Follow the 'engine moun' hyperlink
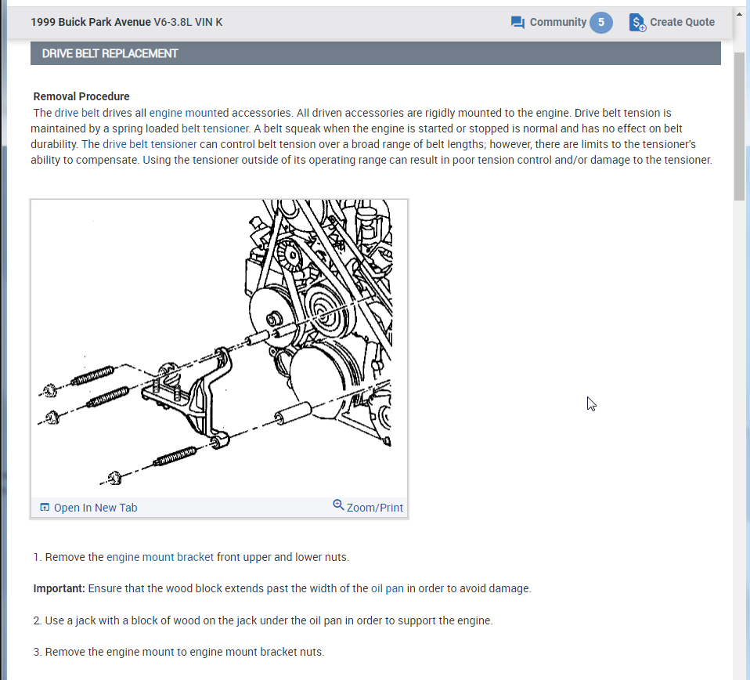750x680 pixels. (x=182, y=113)
